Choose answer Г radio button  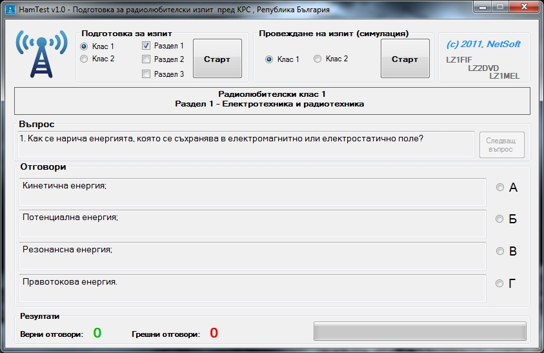[499, 283]
